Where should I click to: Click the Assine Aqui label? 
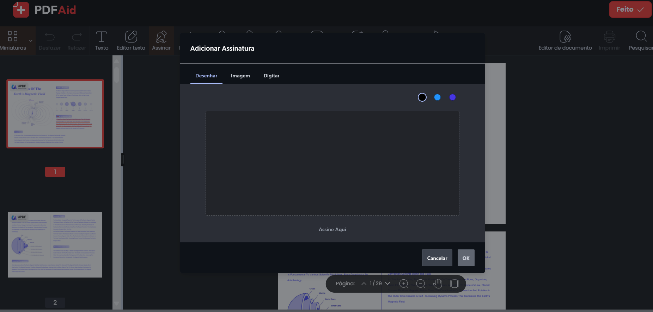[x=332, y=229]
